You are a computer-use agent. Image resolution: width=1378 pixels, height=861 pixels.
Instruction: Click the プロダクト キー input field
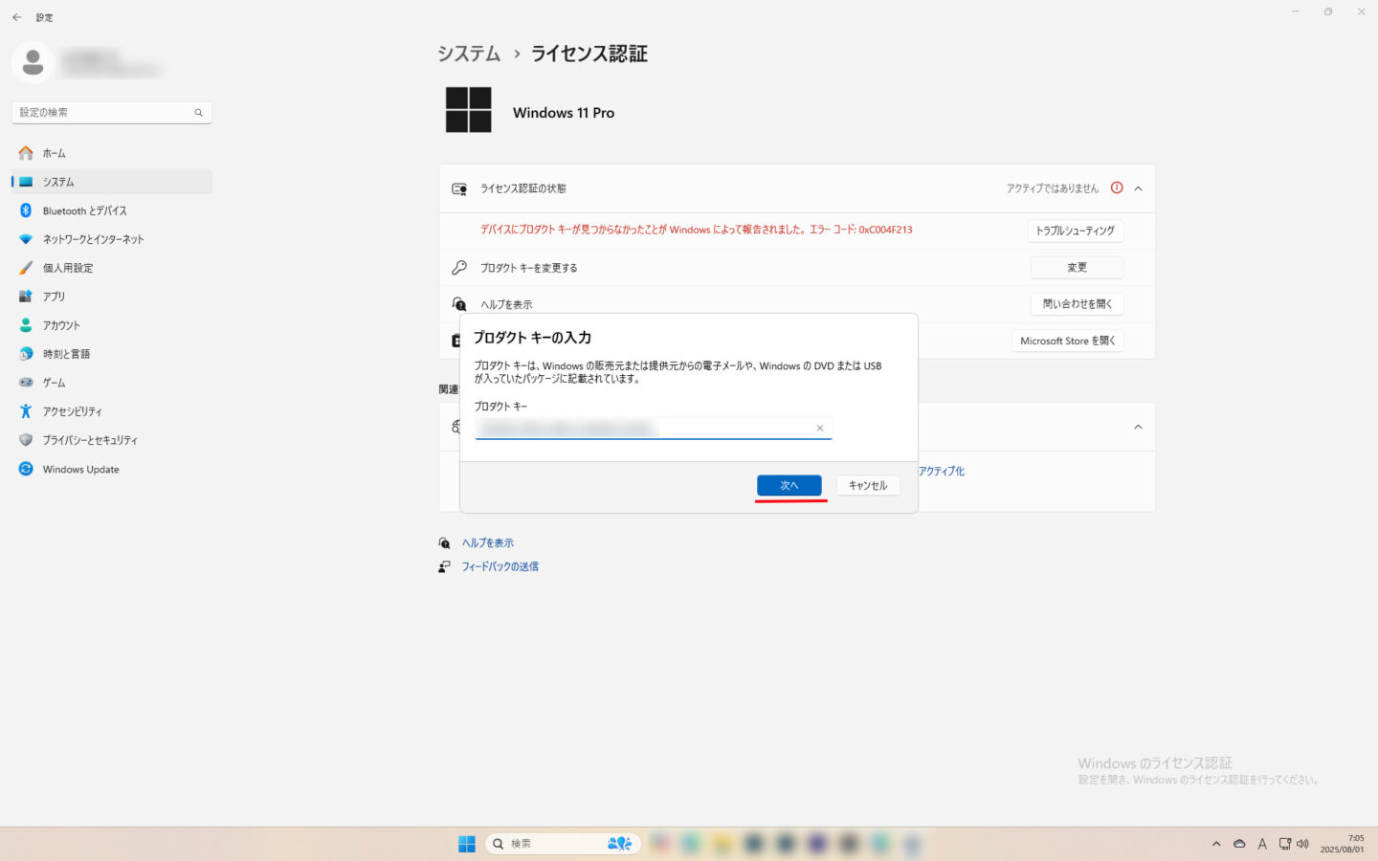(x=654, y=428)
